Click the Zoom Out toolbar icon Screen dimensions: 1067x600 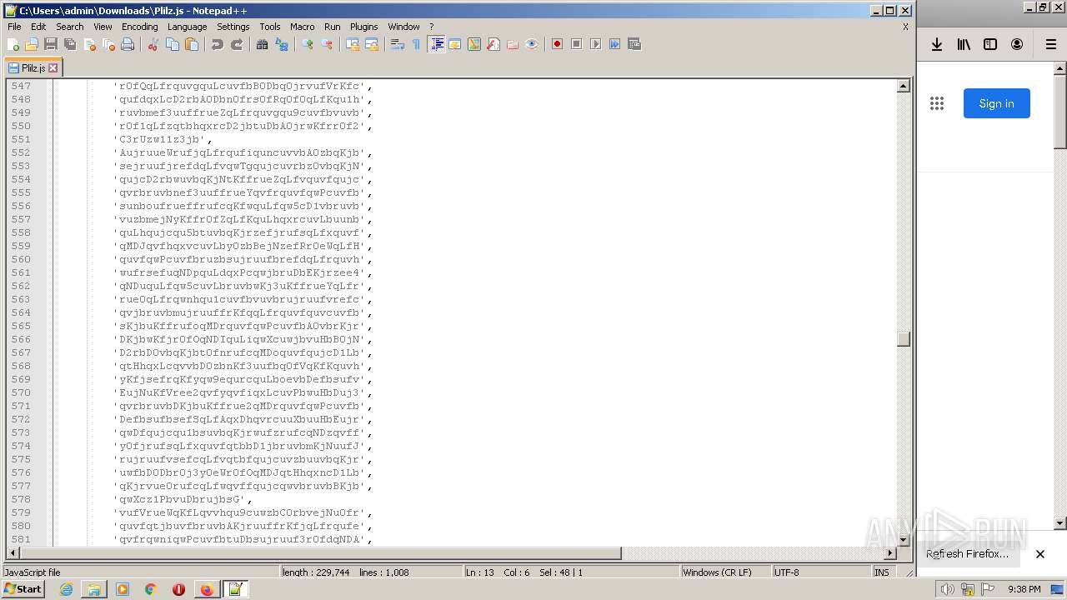[x=327, y=44]
